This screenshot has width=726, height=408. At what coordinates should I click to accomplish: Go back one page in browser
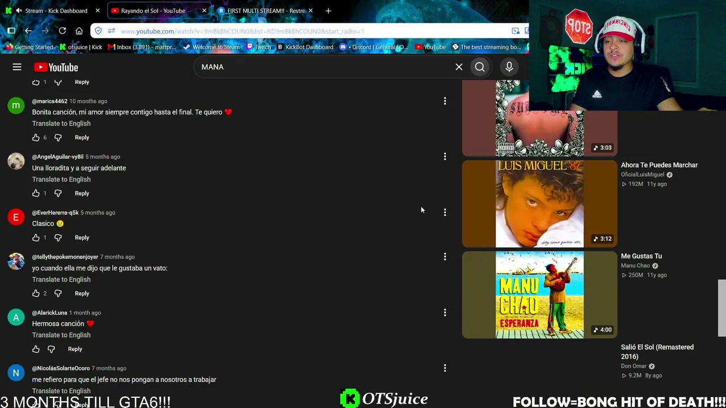click(x=28, y=31)
